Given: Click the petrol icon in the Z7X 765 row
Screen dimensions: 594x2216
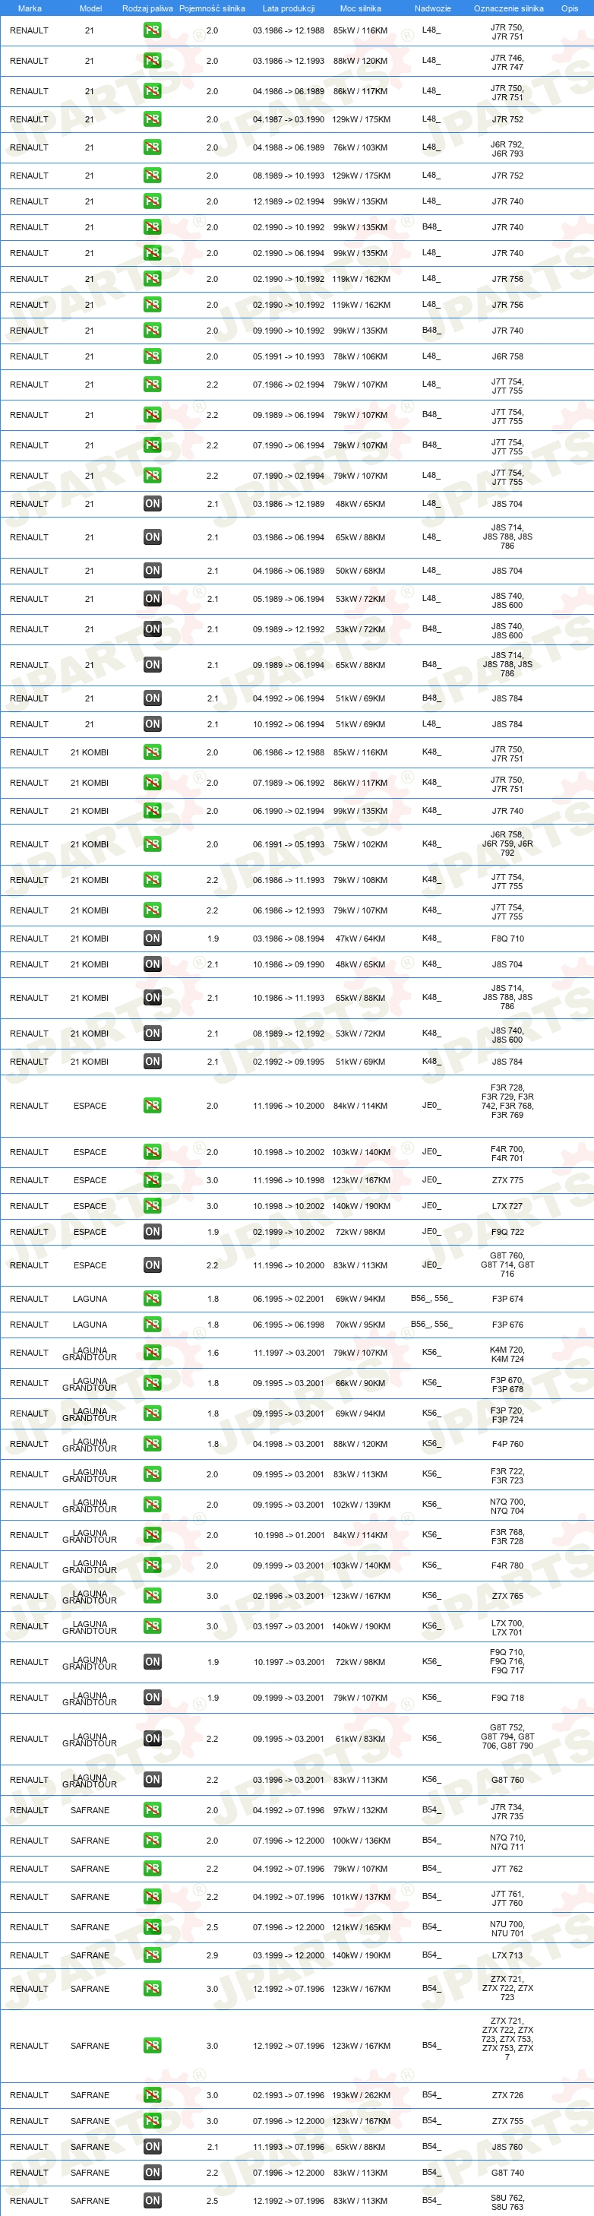Looking at the screenshot, I should (x=152, y=1596).
